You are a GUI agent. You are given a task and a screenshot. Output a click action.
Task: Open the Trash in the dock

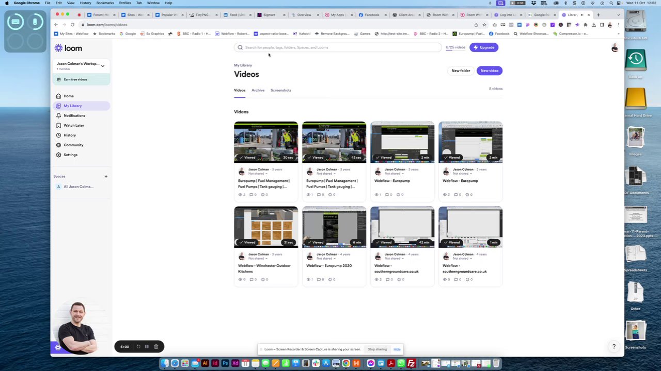coord(496,364)
